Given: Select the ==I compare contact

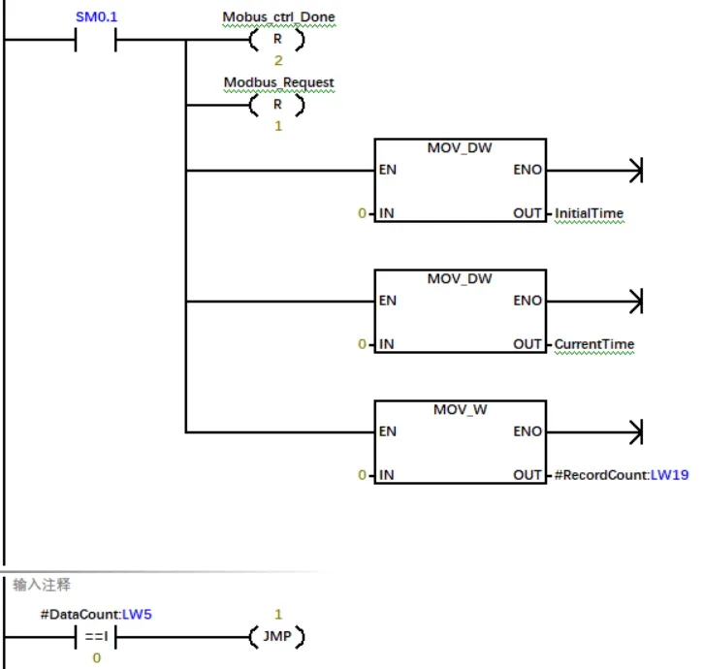Looking at the screenshot, I should (96, 637).
